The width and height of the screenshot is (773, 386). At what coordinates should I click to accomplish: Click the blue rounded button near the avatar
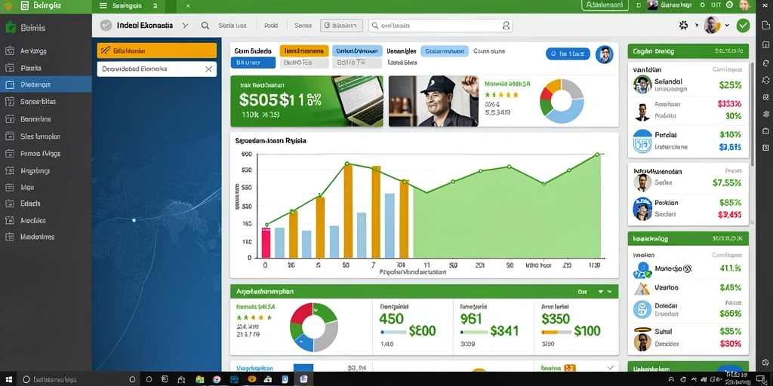(568, 54)
